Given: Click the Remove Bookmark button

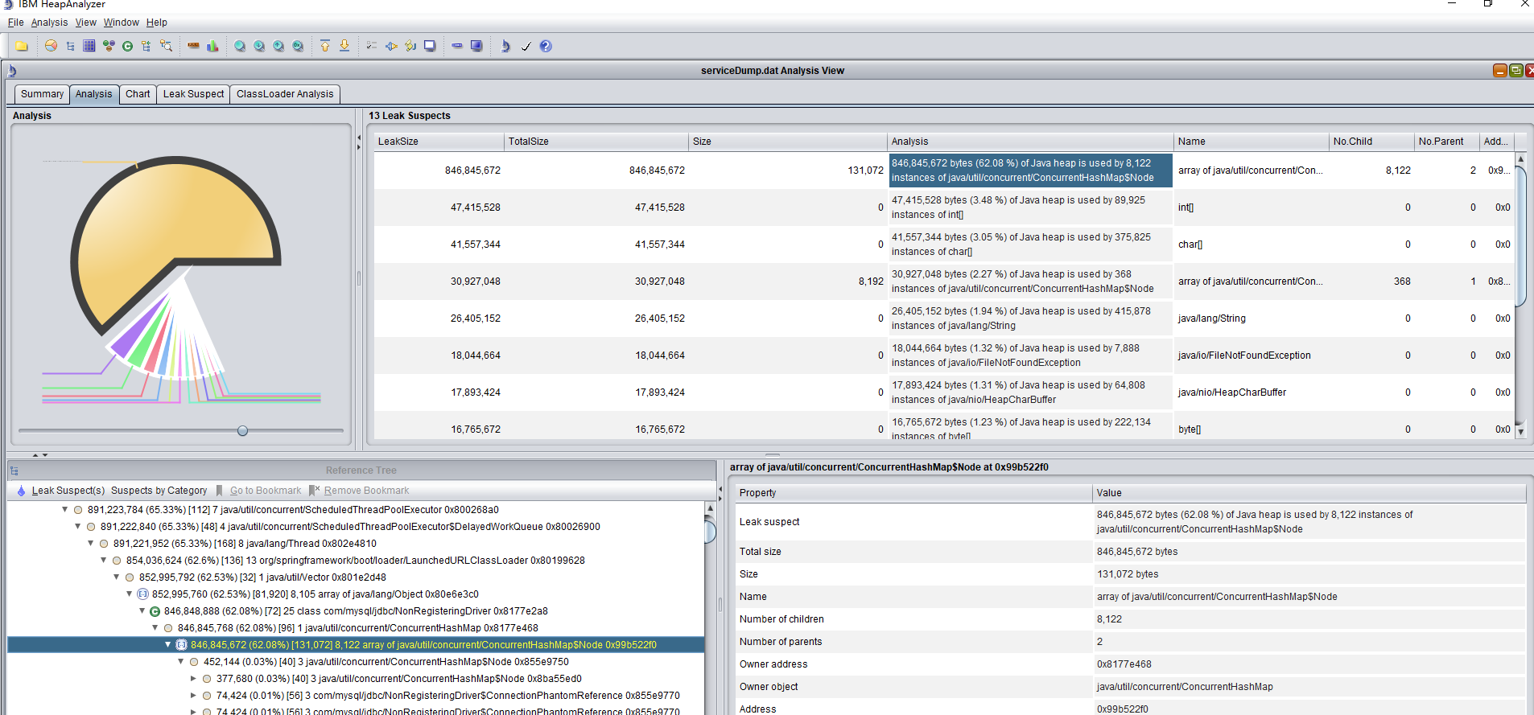Looking at the screenshot, I should pyautogui.click(x=359, y=491).
